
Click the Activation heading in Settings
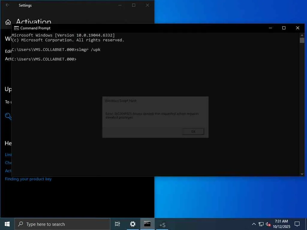pos(34,21)
